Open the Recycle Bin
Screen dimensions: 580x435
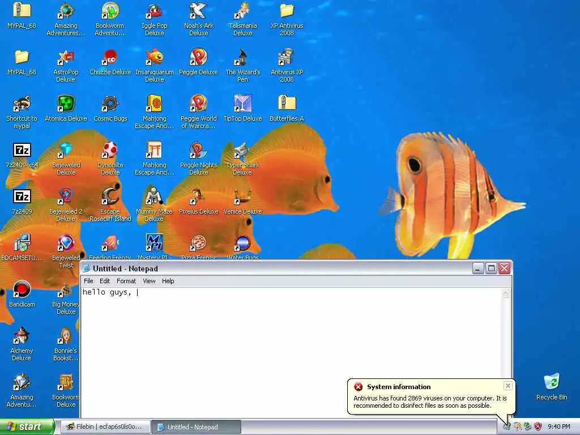coord(552,387)
